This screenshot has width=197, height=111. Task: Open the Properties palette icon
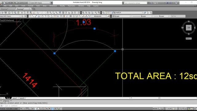click(x=60, y=13)
